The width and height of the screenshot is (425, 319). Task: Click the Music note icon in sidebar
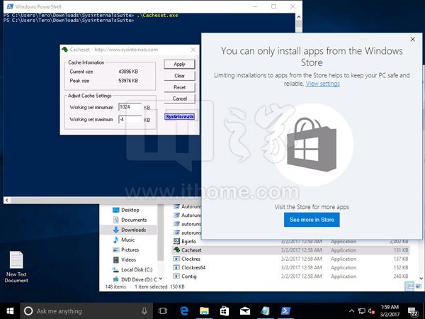[x=115, y=240]
